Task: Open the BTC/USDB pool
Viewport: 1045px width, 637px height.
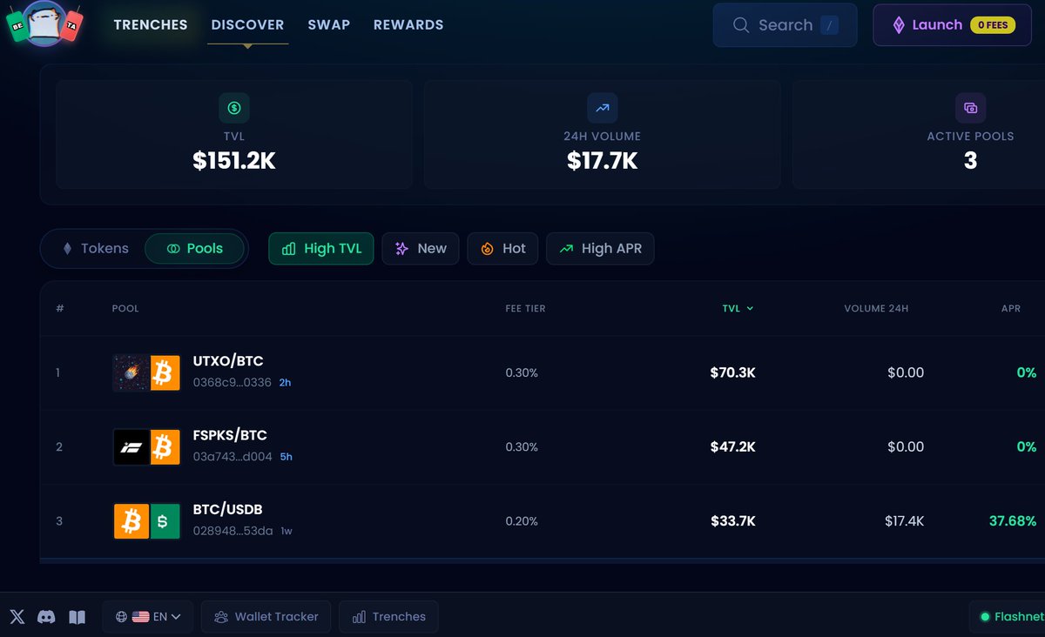Action: pyautogui.click(x=542, y=521)
